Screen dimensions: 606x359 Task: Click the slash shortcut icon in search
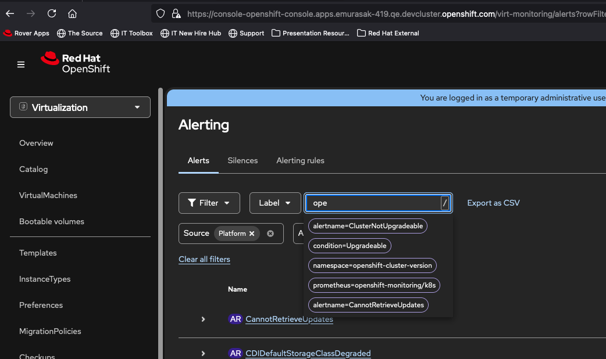click(445, 203)
